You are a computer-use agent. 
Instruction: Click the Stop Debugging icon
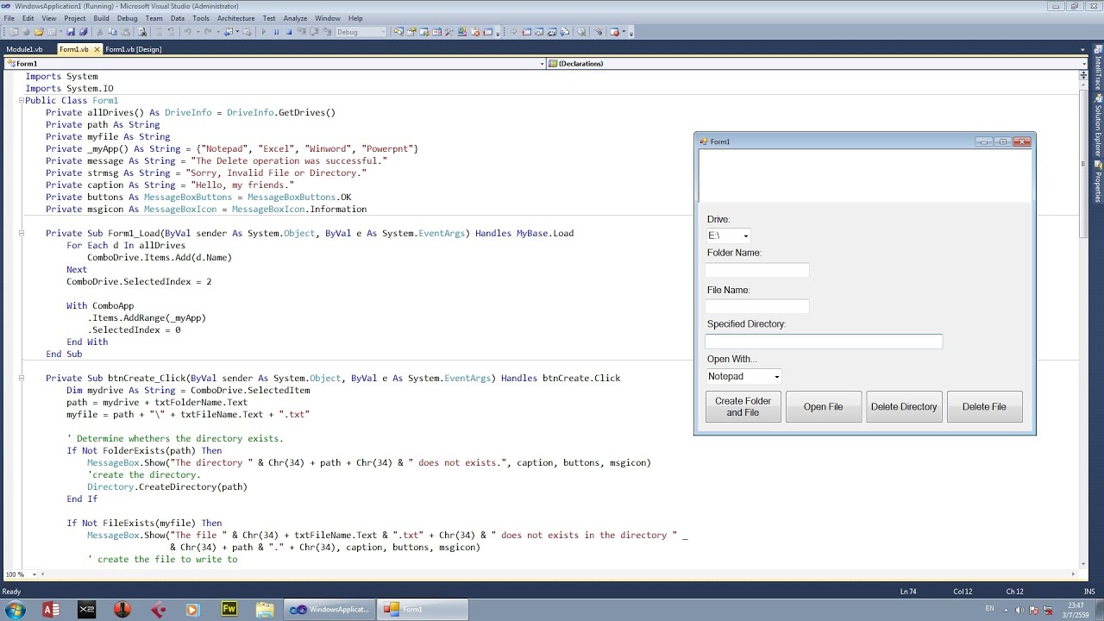[x=289, y=32]
